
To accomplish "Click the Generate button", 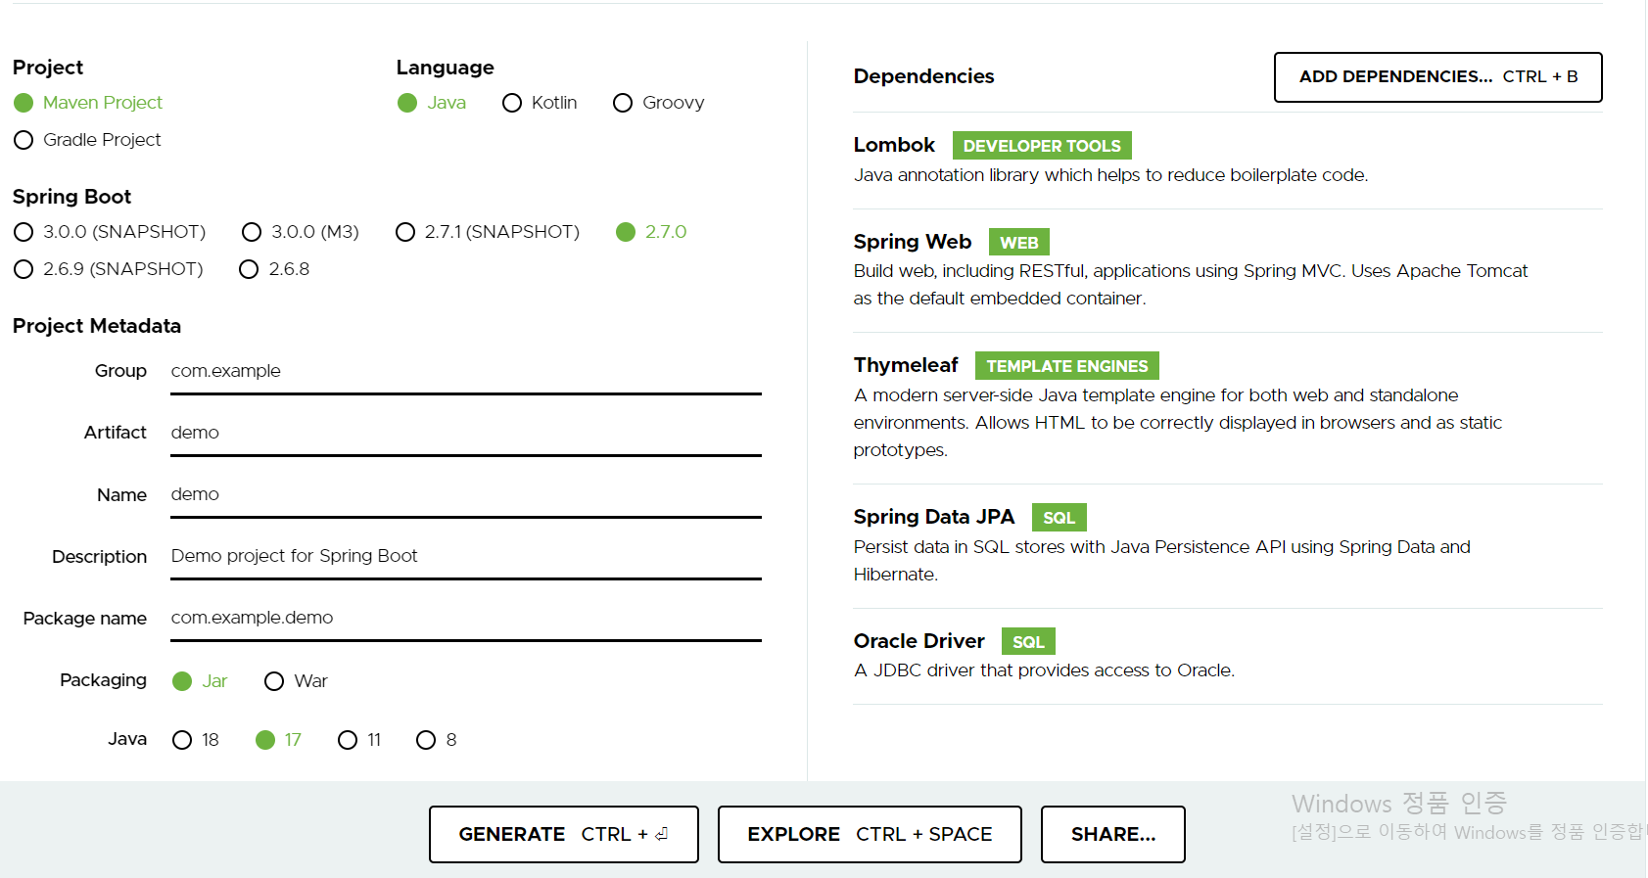I will point(564,834).
